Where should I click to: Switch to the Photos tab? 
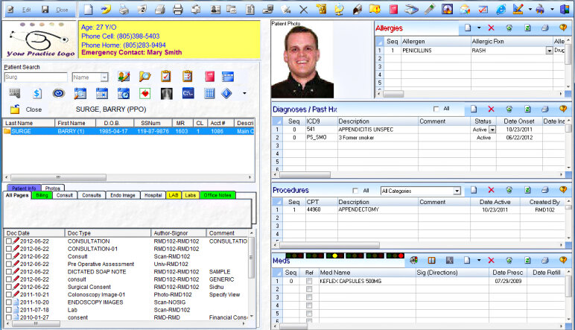coord(51,188)
